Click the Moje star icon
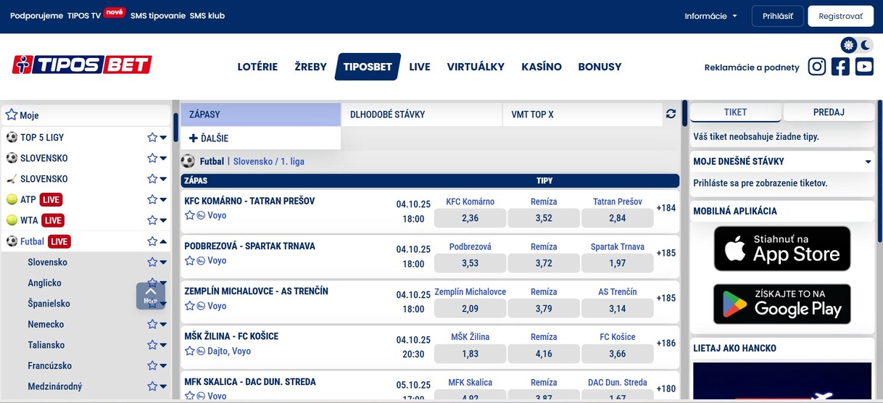This screenshot has width=883, height=403. tap(11, 115)
